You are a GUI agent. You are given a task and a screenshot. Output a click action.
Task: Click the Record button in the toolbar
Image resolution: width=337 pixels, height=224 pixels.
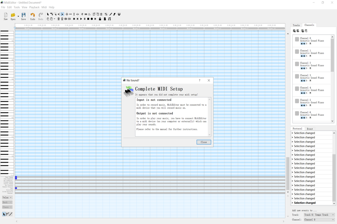92,19
